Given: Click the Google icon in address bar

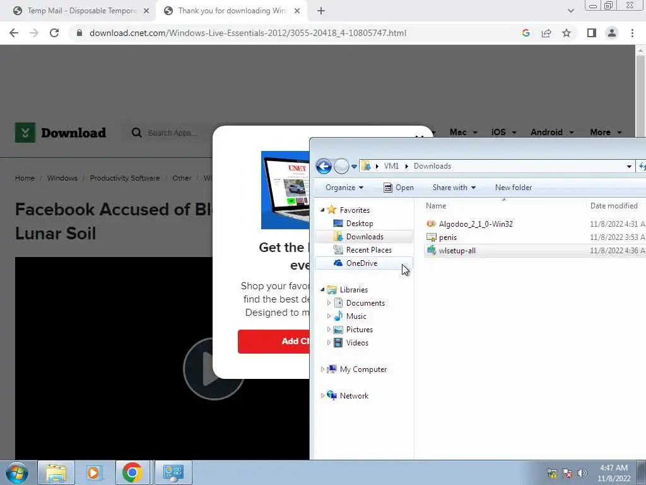Looking at the screenshot, I should (526, 33).
